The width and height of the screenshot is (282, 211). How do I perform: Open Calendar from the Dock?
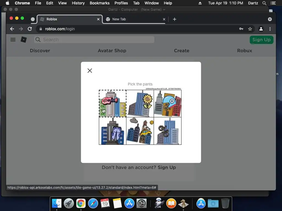(105, 204)
